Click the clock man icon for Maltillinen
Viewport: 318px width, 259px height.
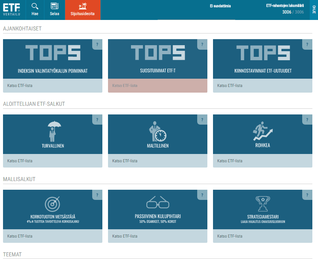[158, 131]
